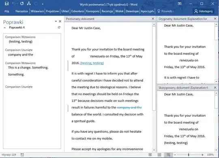Viewport: 219px width, 158px height.
Task: Open the Plik menu
Action: [x=7, y=11]
